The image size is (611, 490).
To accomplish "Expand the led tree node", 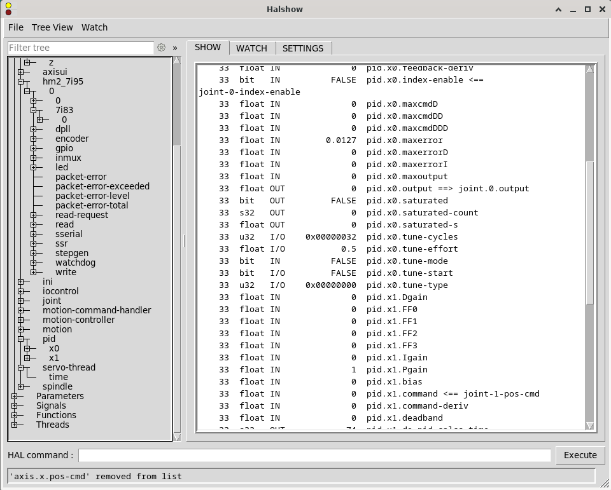I will point(34,167).
